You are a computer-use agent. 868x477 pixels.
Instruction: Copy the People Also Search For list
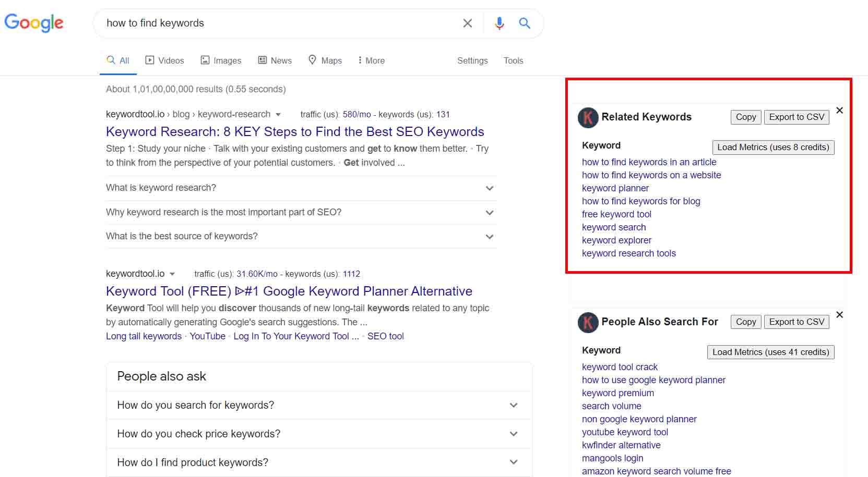coord(746,322)
